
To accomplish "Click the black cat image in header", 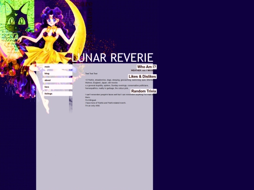I will 17,16.
